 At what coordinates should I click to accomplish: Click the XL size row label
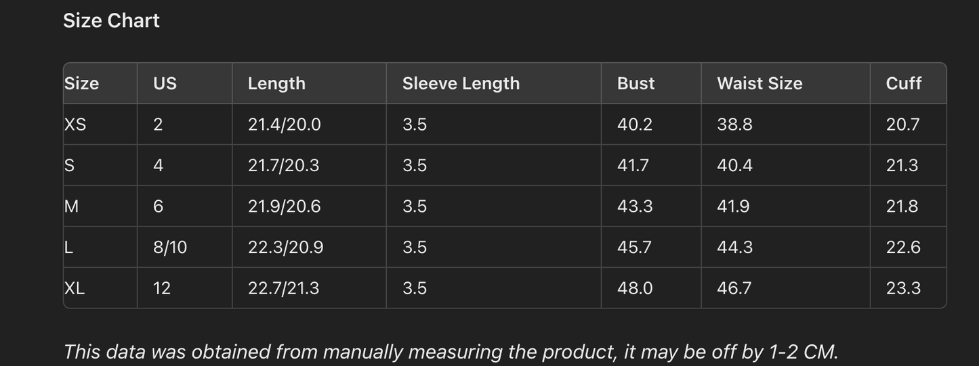75,288
